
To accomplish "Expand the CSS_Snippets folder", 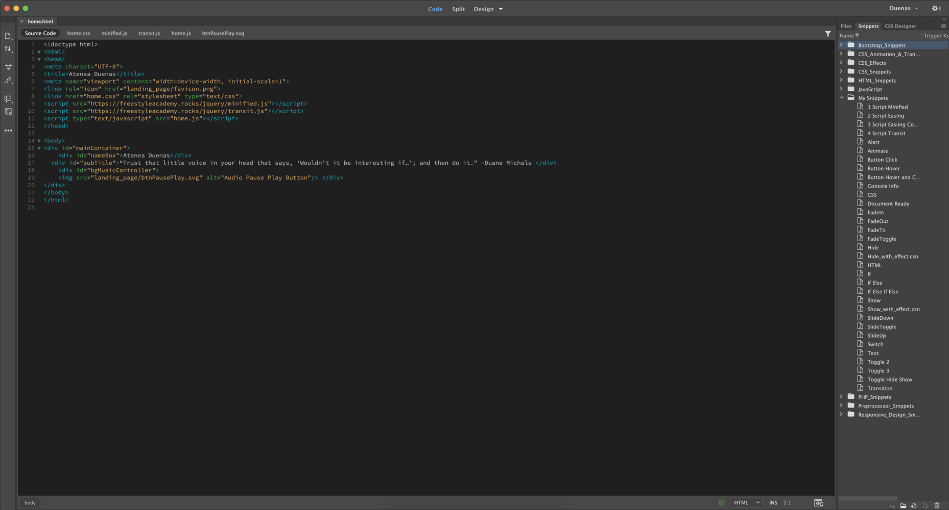I will coord(841,71).
